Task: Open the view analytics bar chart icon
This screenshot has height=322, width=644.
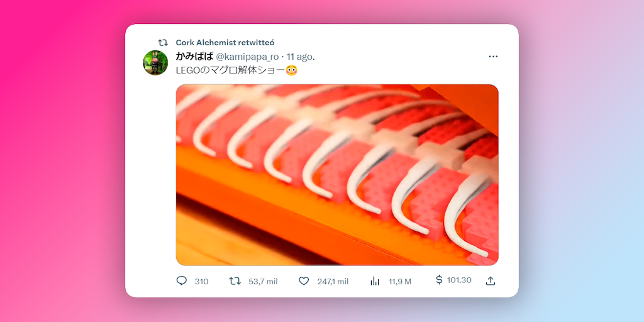Action: pos(375,281)
